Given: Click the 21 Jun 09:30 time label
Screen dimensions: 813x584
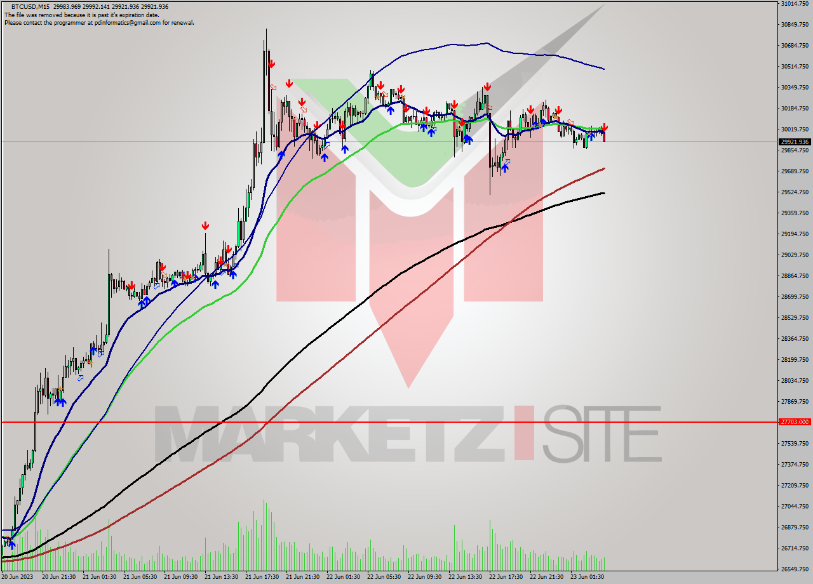Looking at the screenshot, I should [x=180, y=577].
